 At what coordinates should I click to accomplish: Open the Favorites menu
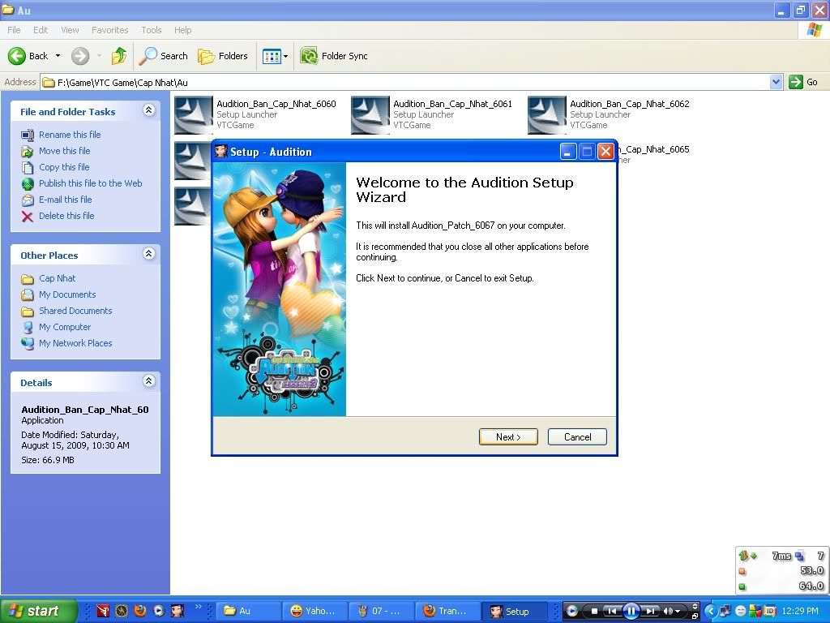[x=109, y=30]
